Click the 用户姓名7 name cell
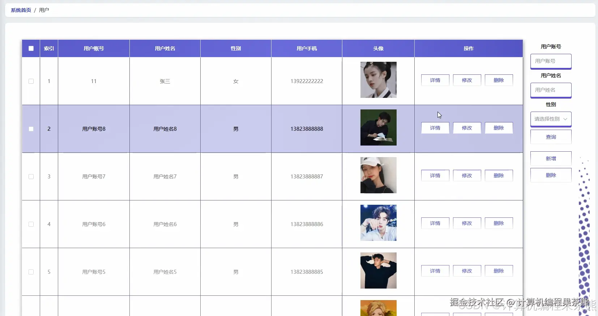Viewport: 598px width, 316px height. coord(165,177)
